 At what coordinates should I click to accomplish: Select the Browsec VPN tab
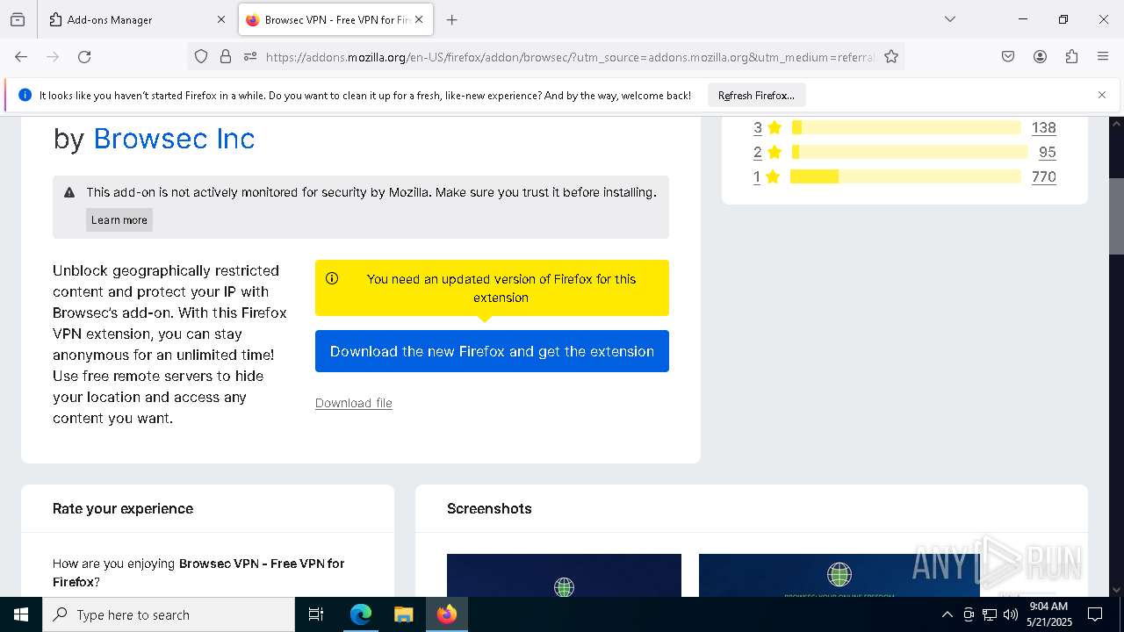(x=335, y=19)
